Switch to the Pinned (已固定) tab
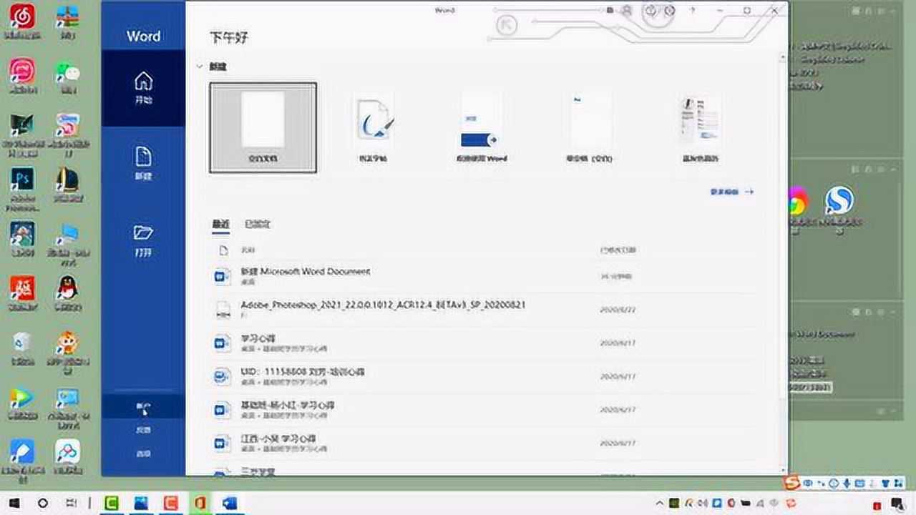This screenshot has height=515, width=916. tap(257, 224)
